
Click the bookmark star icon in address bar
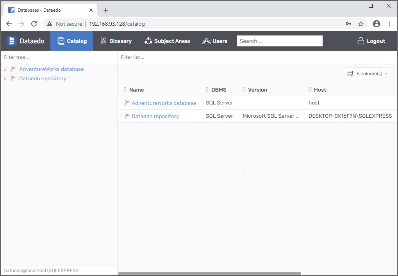click(361, 24)
